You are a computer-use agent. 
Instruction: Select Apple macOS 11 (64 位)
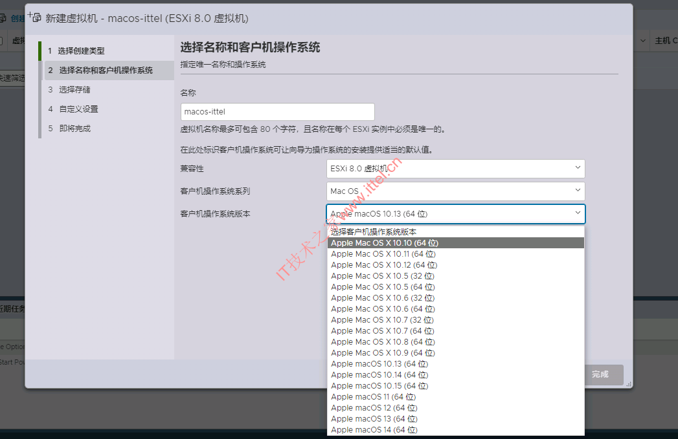(x=455, y=397)
